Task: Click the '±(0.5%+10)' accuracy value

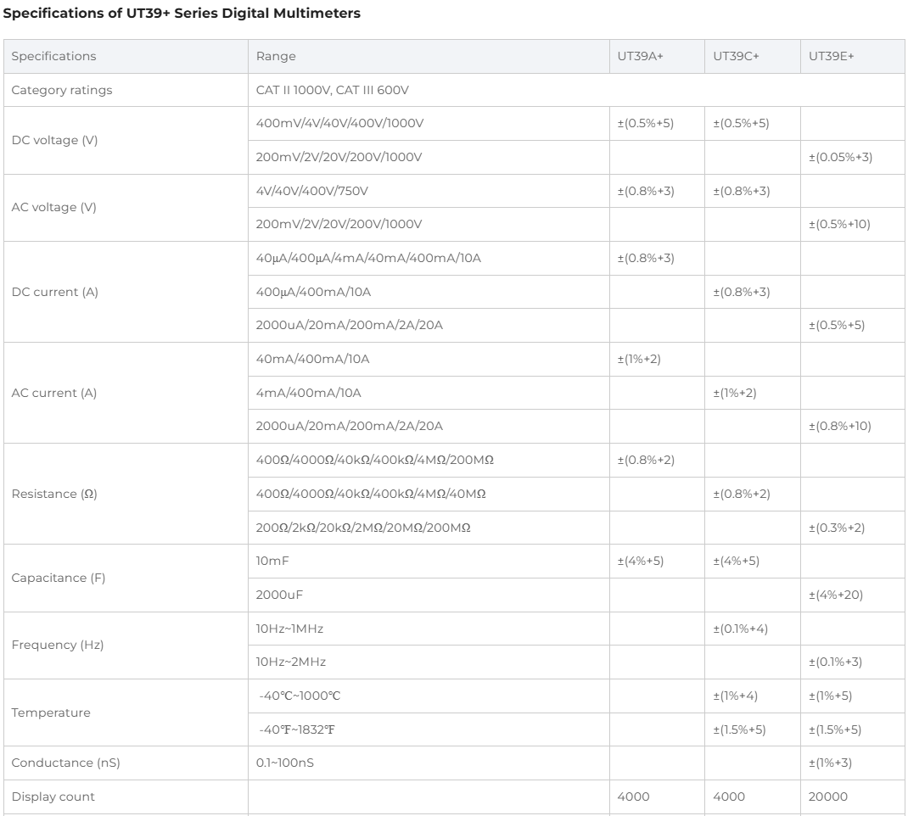Action: coord(839,224)
